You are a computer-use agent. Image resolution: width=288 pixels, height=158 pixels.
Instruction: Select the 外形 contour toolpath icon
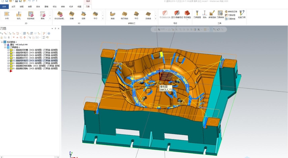[x=7, y=15]
